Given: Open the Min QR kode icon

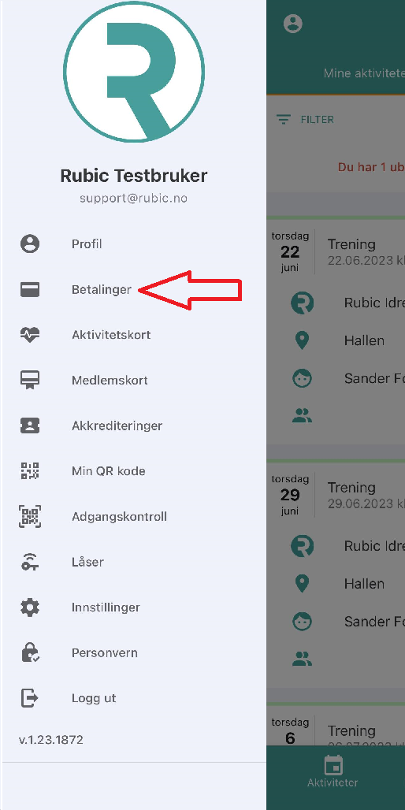Looking at the screenshot, I should coord(30,471).
